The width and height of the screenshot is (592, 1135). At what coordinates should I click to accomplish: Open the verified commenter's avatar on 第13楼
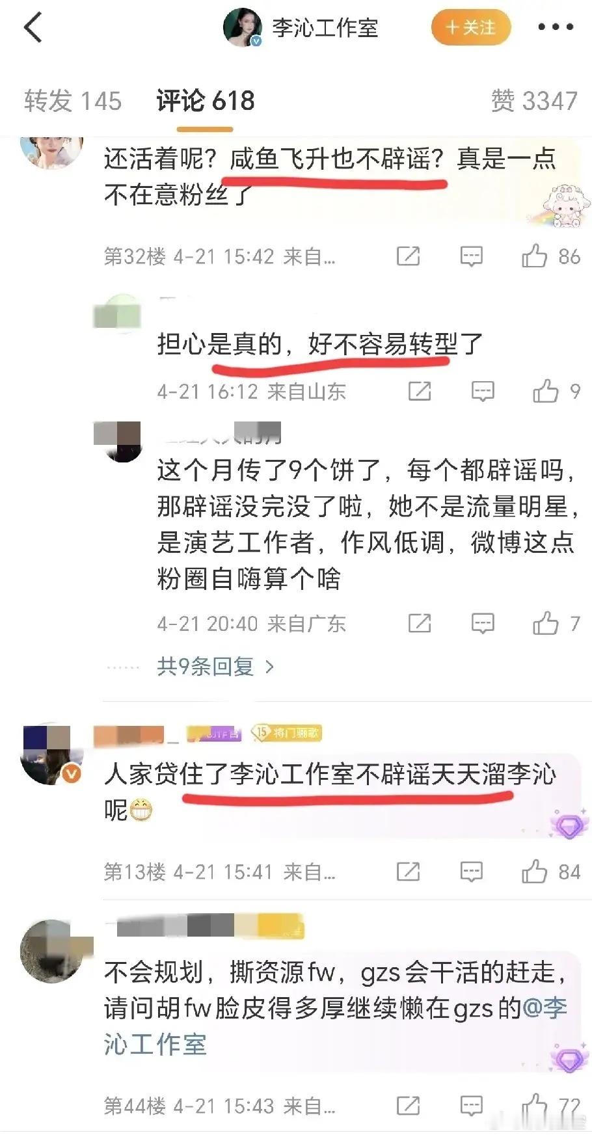[x=52, y=754]
